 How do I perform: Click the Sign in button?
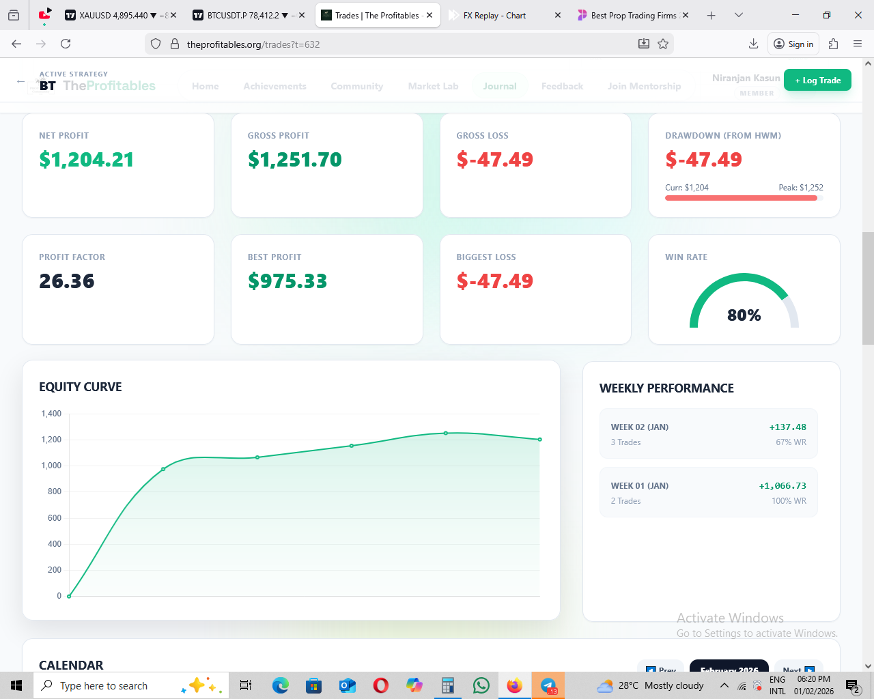point(793,44)
